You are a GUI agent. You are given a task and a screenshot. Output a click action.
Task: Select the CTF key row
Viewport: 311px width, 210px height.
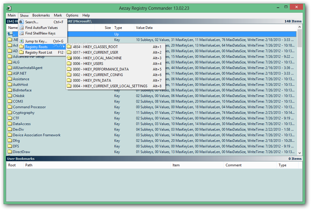click(x=152, y=118)
